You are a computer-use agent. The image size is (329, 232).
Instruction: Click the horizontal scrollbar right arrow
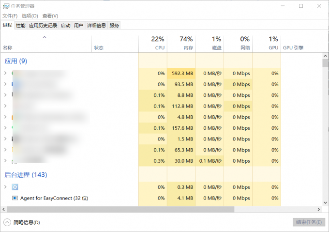click(319, 209)
